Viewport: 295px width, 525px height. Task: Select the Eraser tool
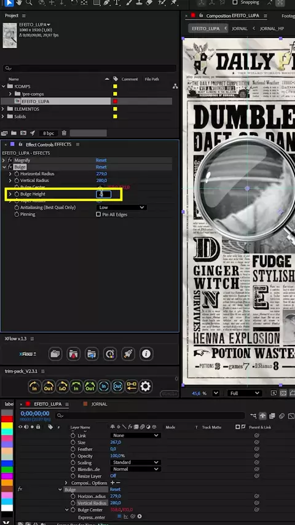point(149,2)
